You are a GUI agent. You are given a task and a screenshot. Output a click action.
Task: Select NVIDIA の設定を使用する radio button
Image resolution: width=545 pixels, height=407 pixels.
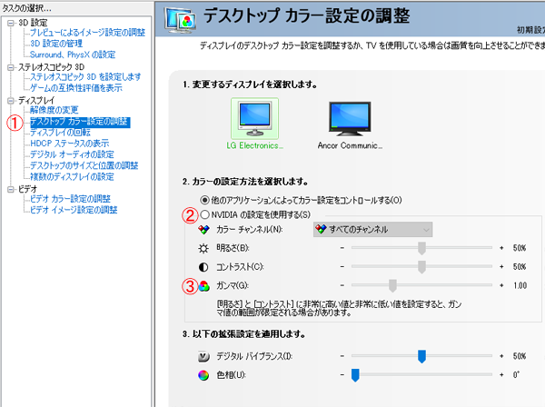[x=204, y=214]
